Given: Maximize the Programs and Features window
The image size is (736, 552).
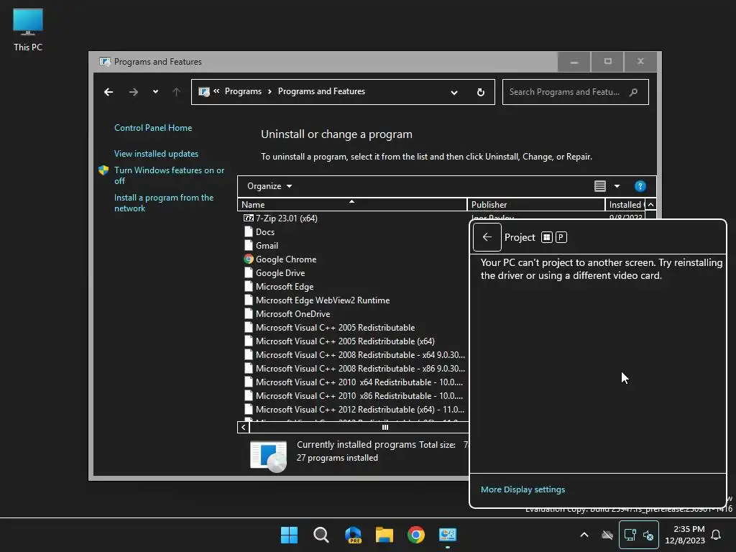Looking at the screenshot, I should tap(608, 62).
